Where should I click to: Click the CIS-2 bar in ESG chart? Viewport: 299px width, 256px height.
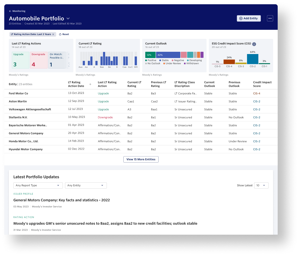pos(252,59)
